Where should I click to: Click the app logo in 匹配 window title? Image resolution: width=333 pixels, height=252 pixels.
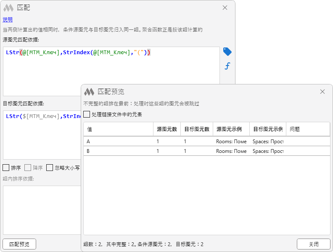point(8,8)
